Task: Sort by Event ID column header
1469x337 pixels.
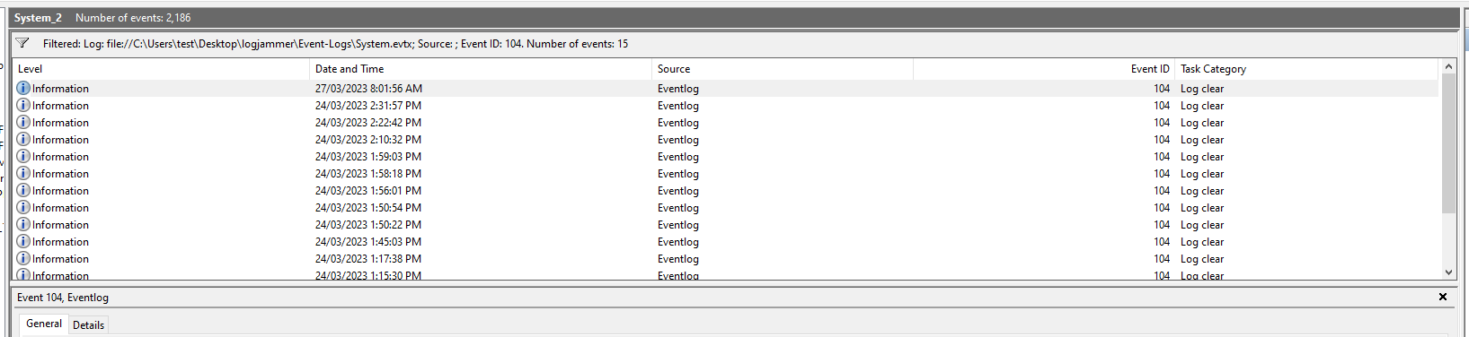Action: 1044,69
